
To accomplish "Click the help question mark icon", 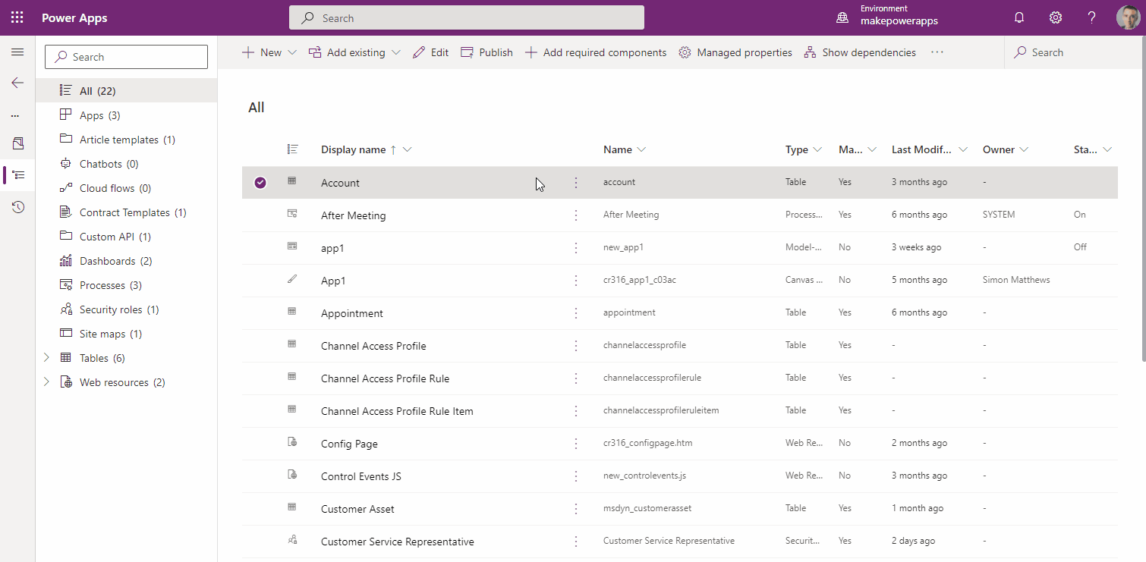I will 1091,17.
